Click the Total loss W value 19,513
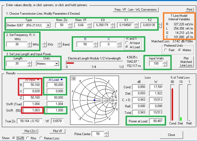Viewport: 197px width, 141px height. click(156, 112)
